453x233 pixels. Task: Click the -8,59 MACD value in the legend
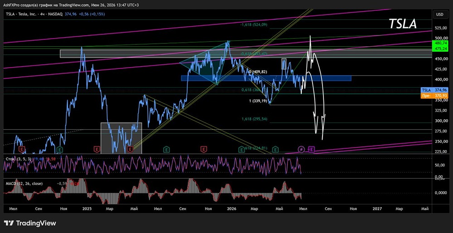coord(61,183)
